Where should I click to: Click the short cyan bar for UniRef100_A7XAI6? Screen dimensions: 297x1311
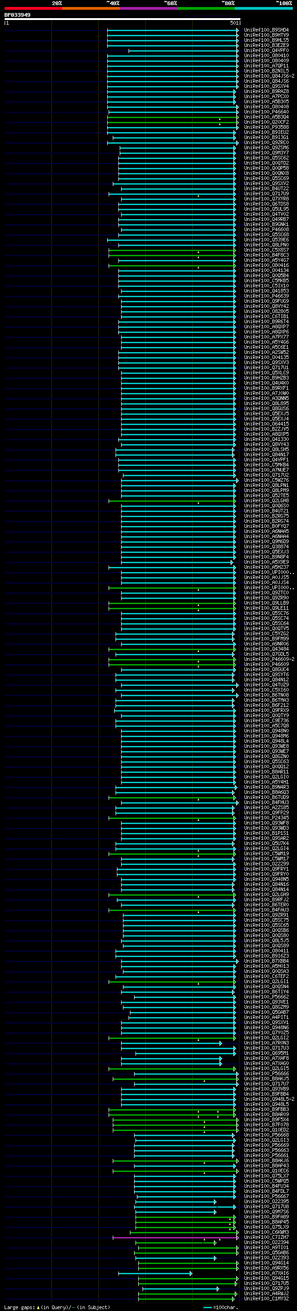click(155, 1273)
